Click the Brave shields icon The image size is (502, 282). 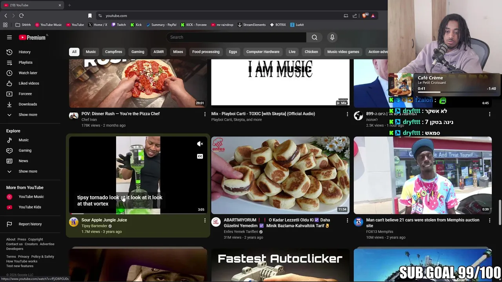(364, 16)
